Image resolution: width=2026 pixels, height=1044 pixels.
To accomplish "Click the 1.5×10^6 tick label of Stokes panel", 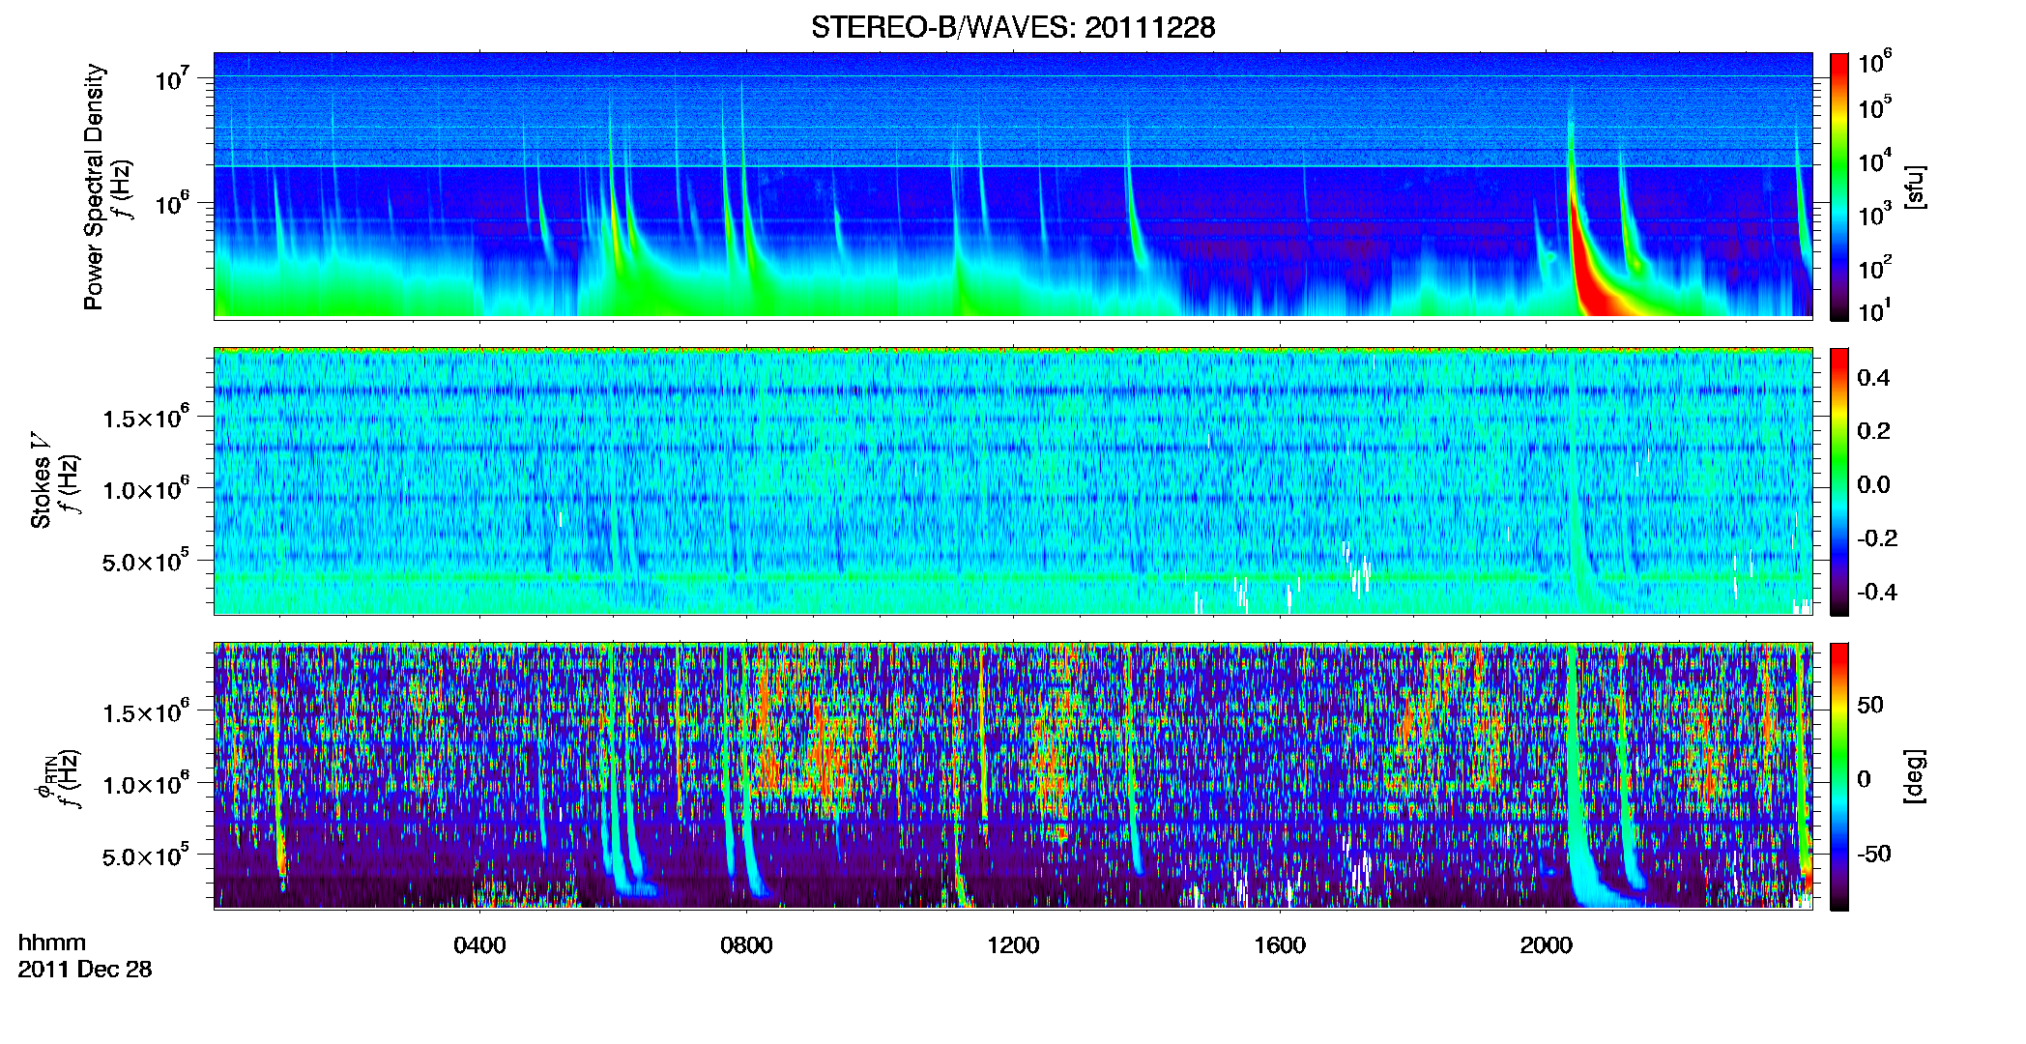I will (x=146, y=418).
